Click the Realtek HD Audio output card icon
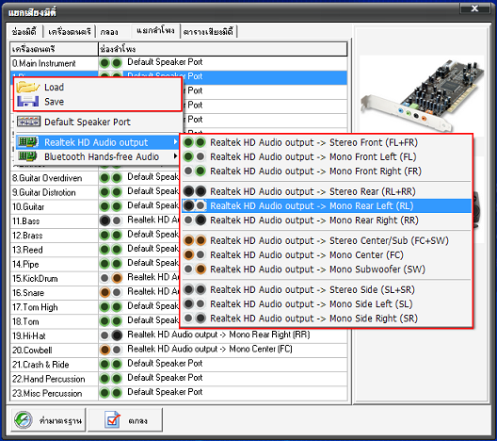Image resolution: width=497 pixels, height=441 pixels. click(28, 142)
